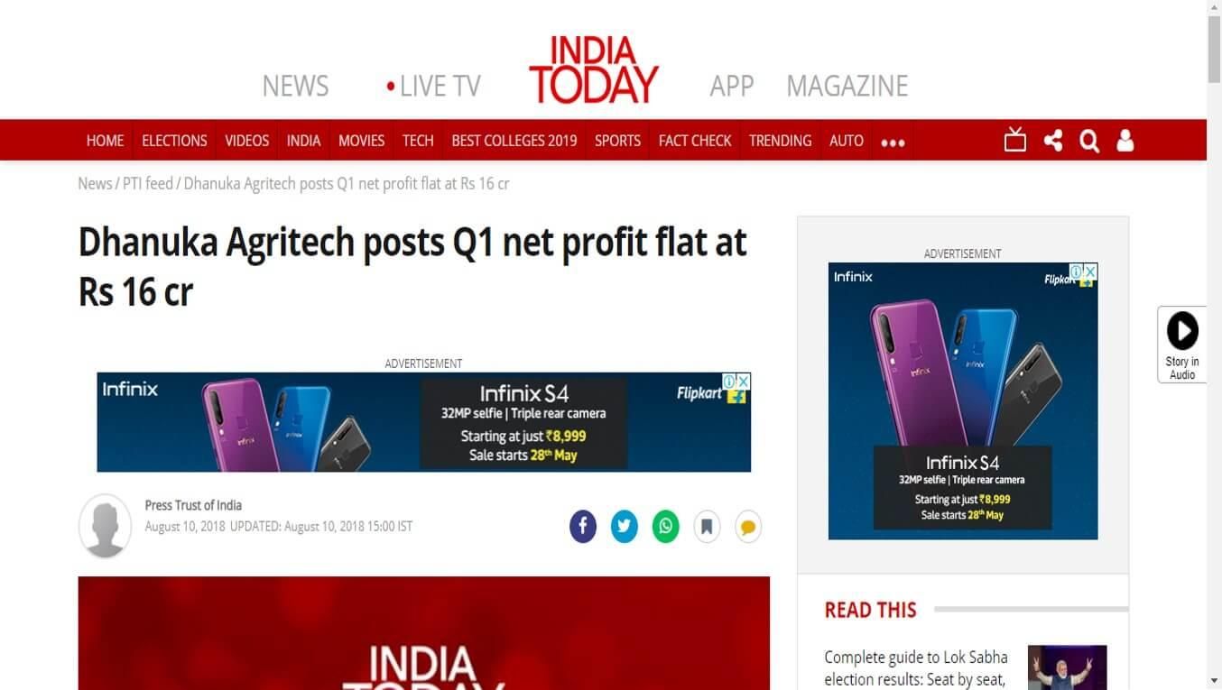Click the LIVE TV header link
1222x690 pixels.
[x=433, y=86]
